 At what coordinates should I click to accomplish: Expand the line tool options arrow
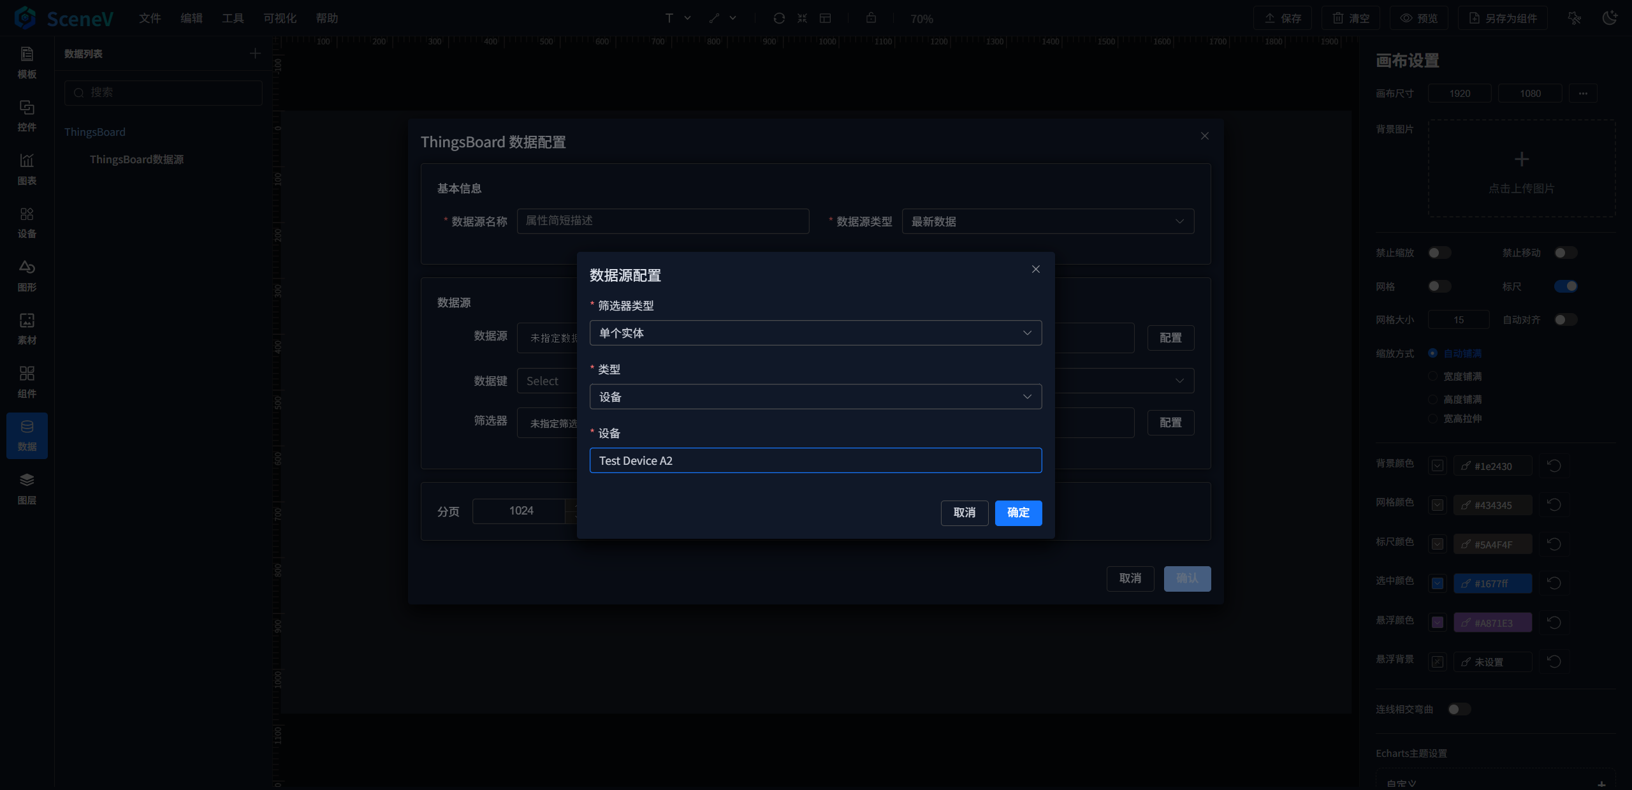tap(733, 18)
